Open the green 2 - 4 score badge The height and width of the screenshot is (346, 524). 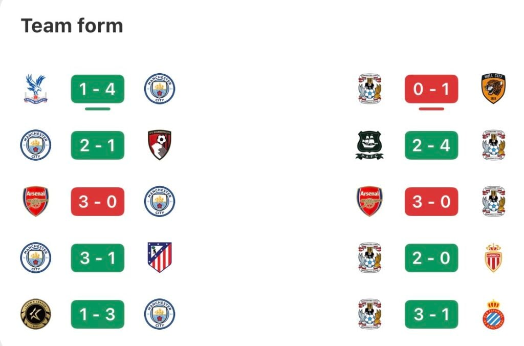[431, 145]
